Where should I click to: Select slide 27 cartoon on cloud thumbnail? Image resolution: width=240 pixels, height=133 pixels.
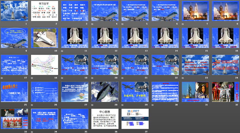coord(75,92)
